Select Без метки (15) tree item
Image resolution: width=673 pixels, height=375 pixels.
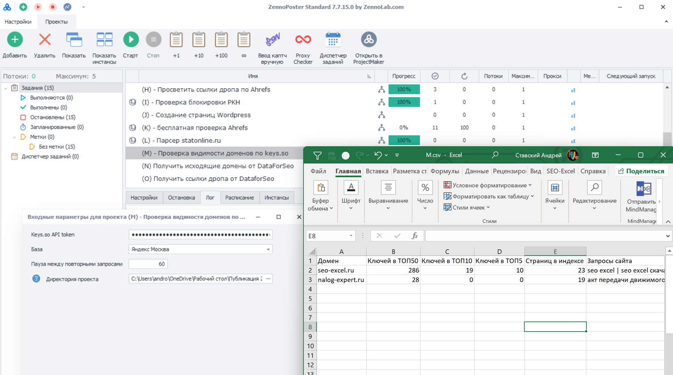coord(57,146)
